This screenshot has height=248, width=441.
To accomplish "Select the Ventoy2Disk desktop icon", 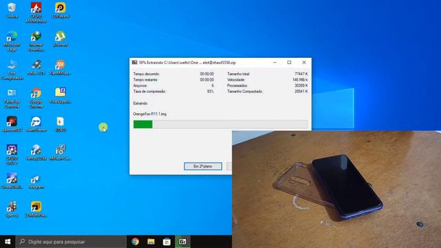I will click(36, 153).
